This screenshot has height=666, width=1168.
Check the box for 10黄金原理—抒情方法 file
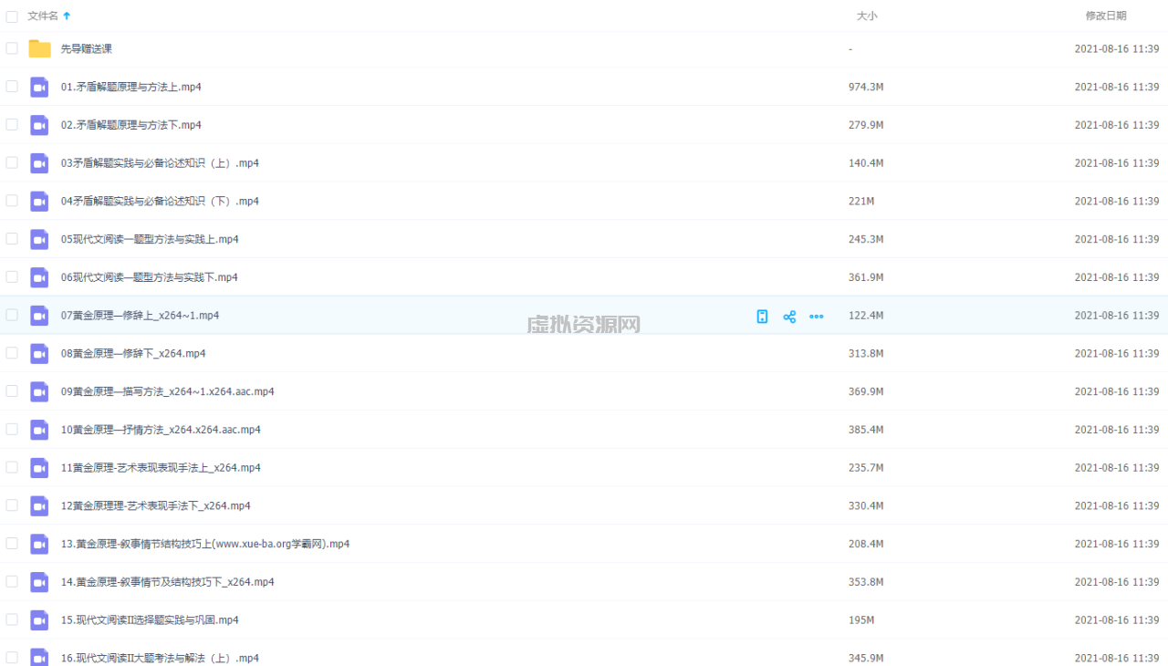point(12,429)
